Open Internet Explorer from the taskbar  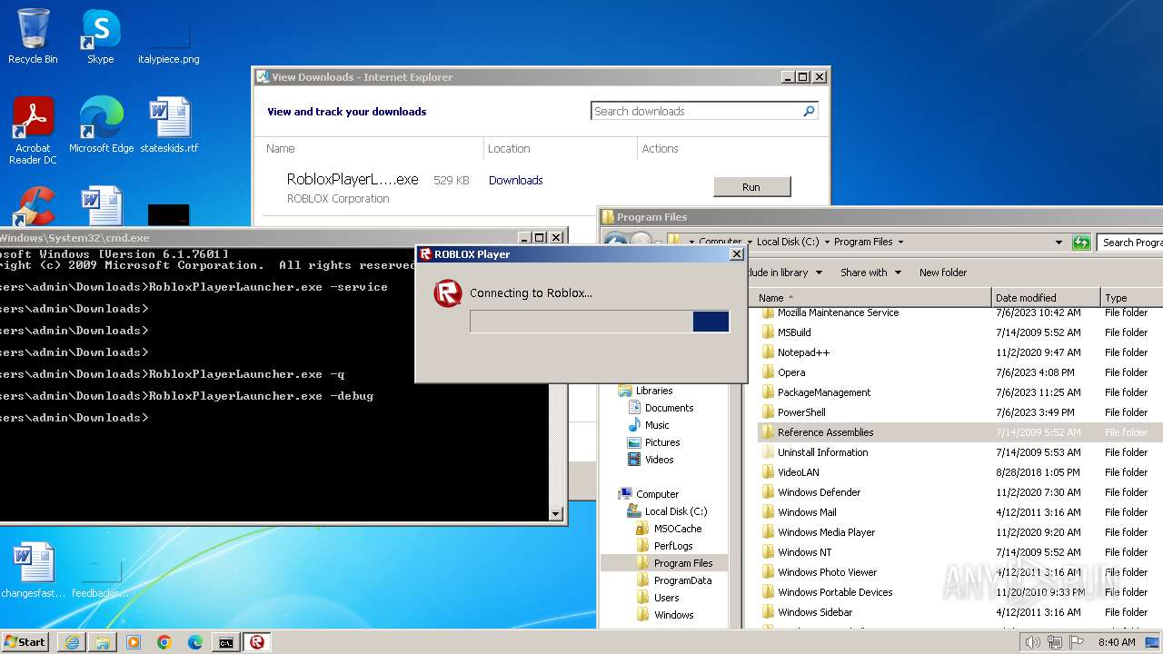click(72, 642)
